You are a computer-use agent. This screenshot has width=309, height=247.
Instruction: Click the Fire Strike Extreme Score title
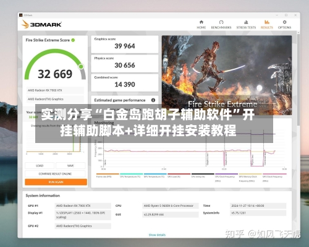click(x=48, y=40)
